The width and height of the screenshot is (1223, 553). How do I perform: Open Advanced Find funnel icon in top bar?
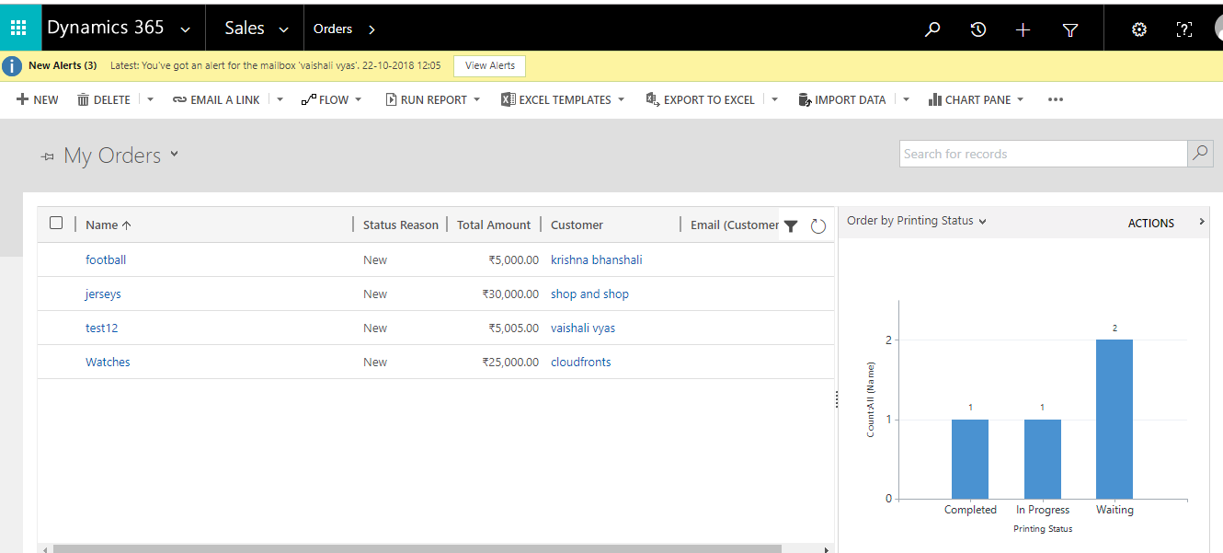[x=1070, y=29]
